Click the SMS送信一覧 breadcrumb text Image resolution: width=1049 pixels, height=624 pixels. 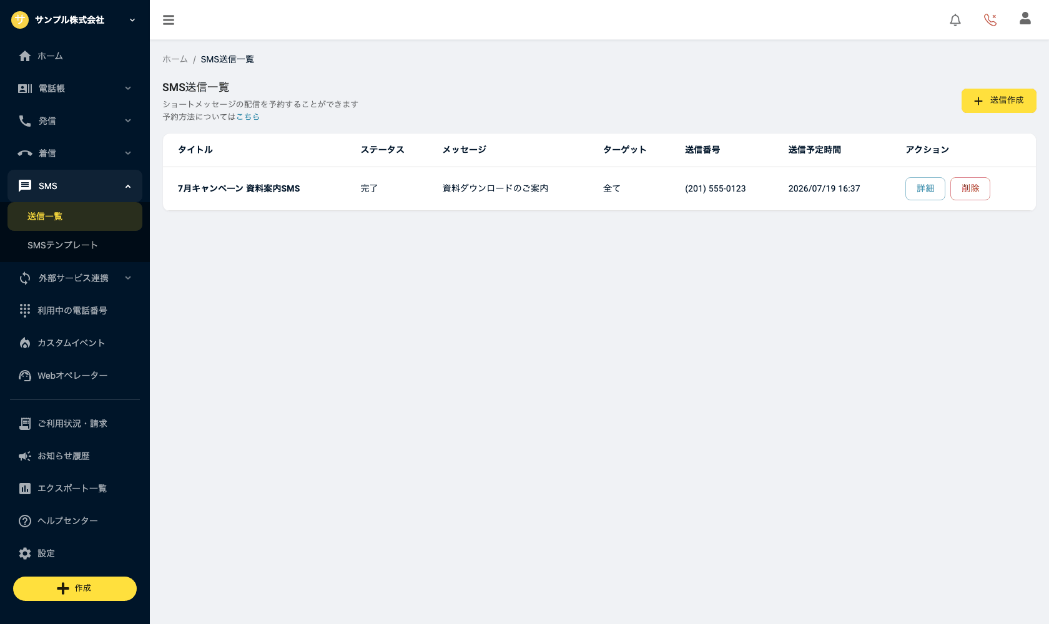coord(227,59)
